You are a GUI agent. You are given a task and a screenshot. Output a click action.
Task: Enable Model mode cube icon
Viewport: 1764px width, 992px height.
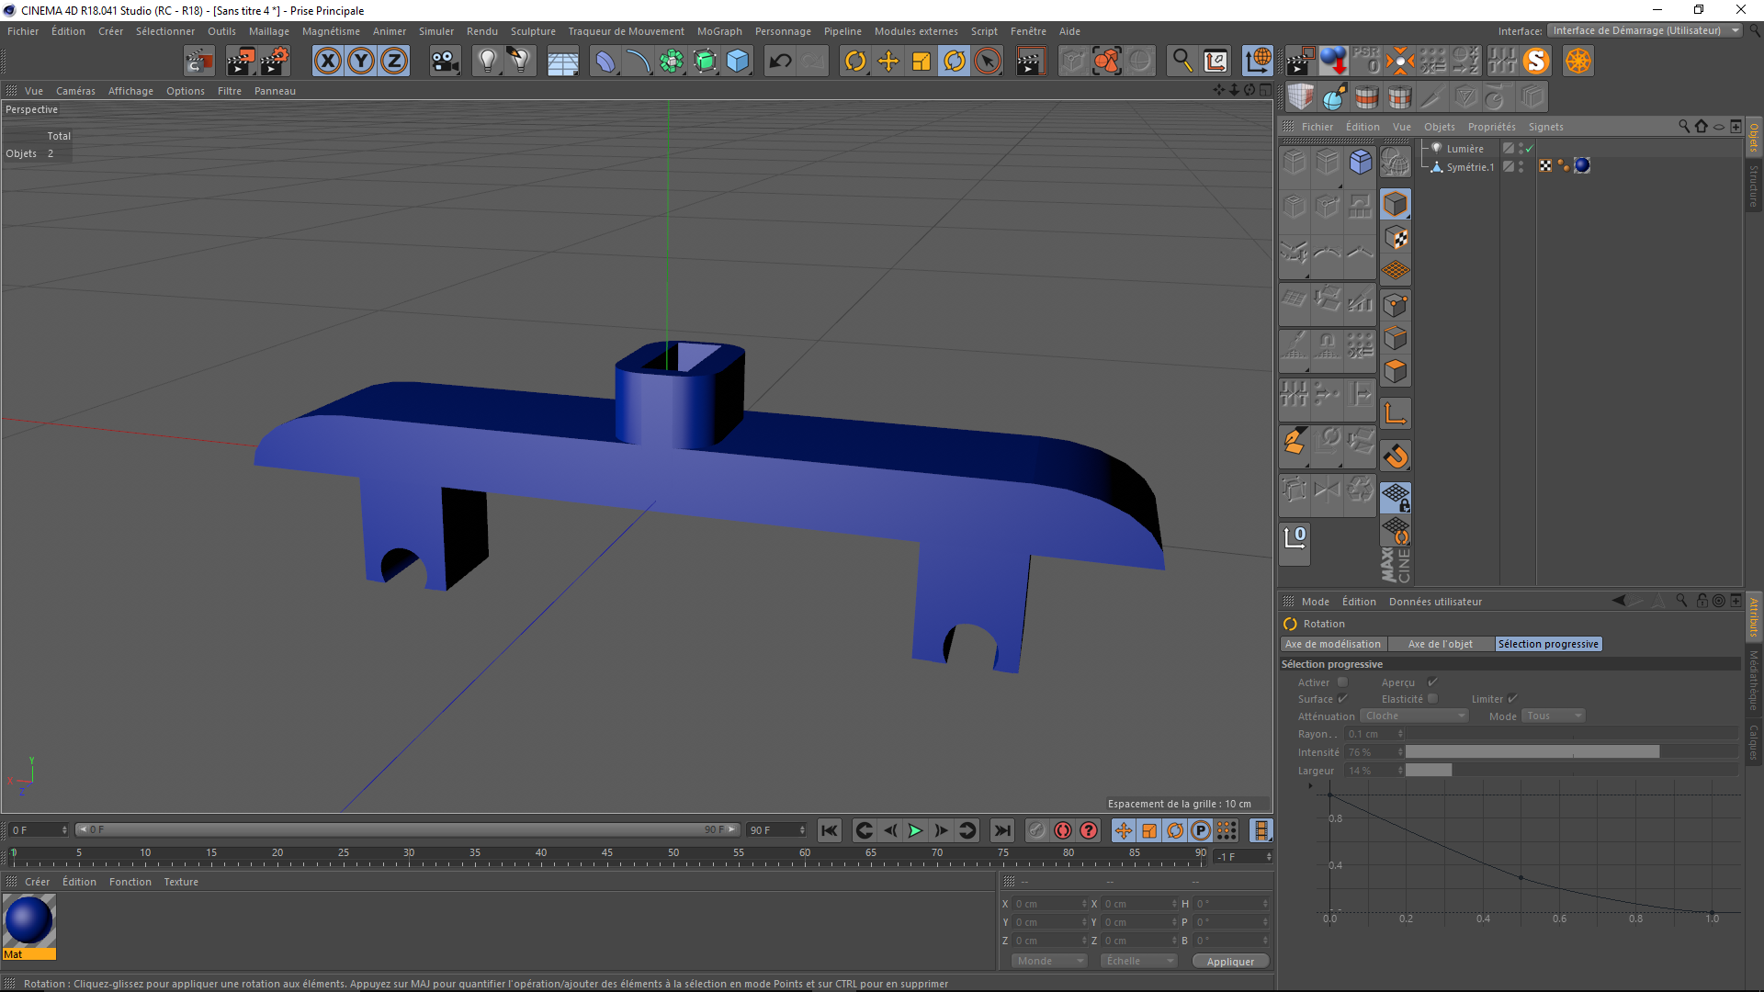1396,204
